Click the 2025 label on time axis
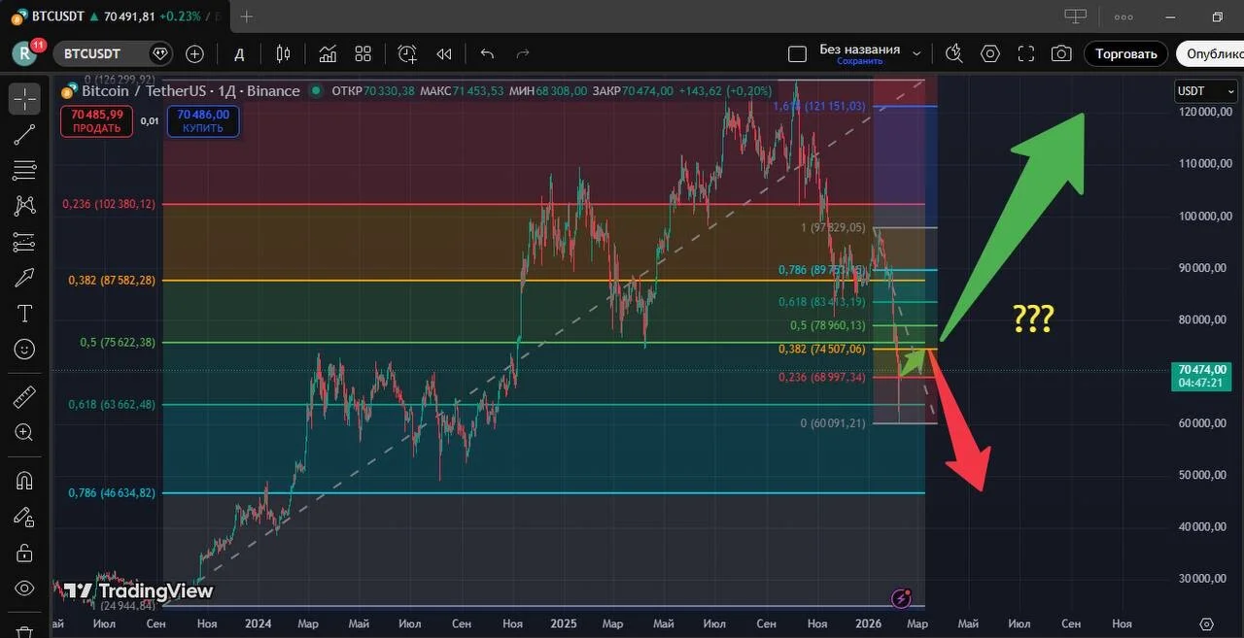 tap(565, 624)
